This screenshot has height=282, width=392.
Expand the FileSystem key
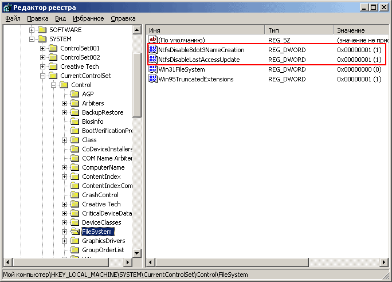point(65,232)
